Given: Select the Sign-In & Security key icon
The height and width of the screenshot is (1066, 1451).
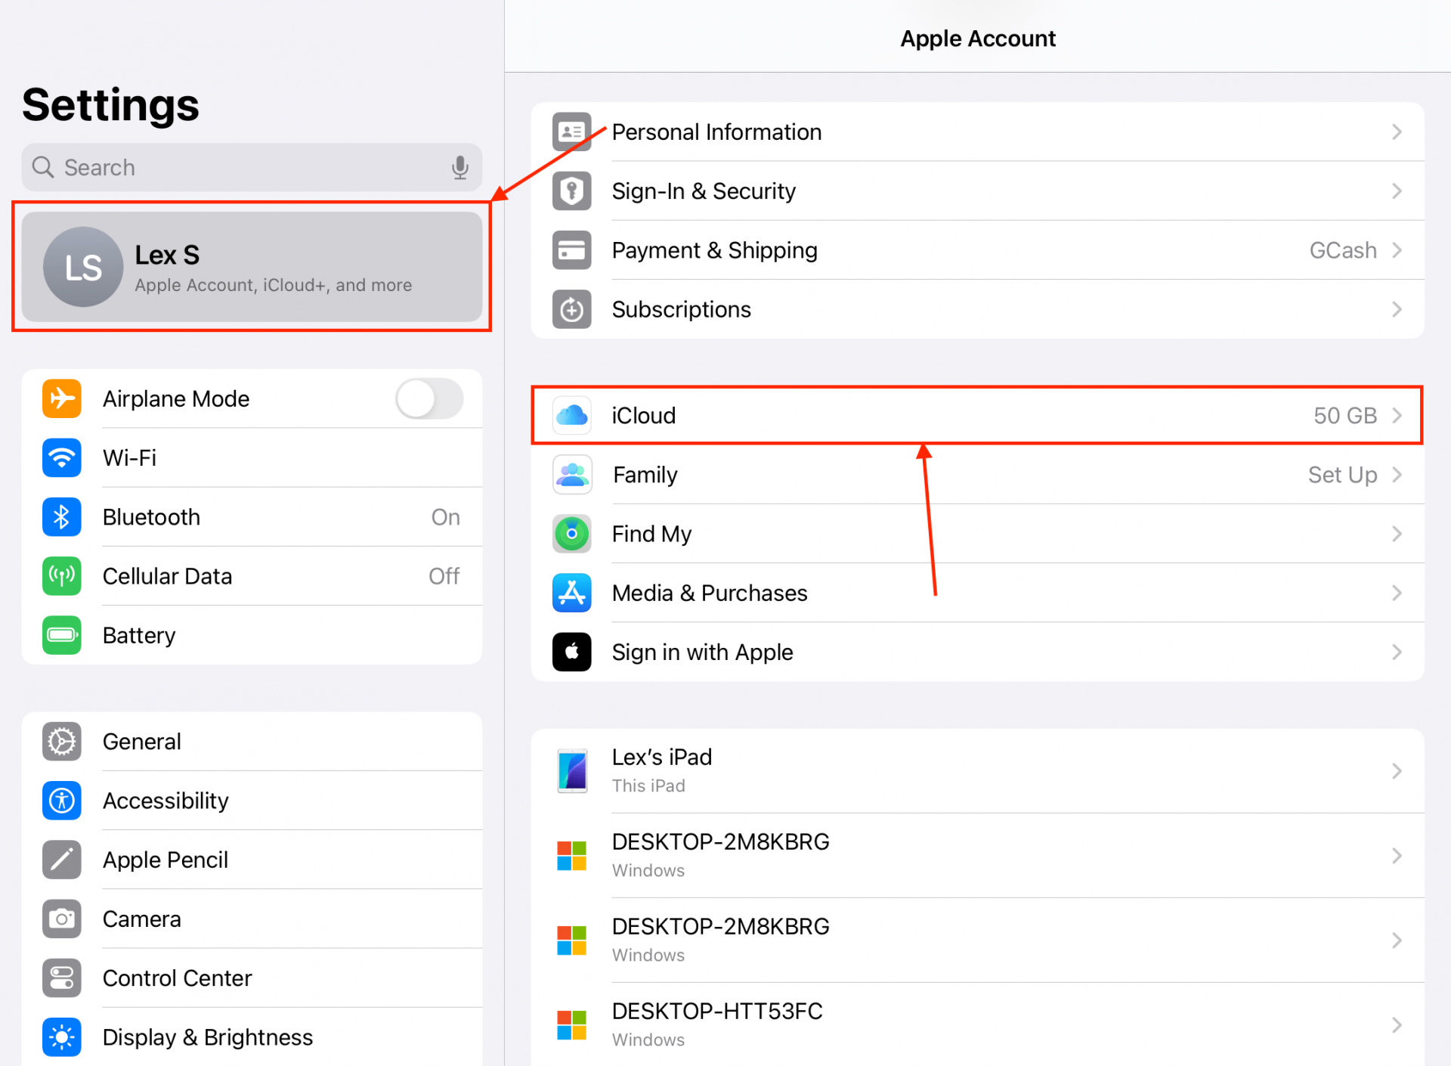Looking at the screenshot, I should pos(572,191).
